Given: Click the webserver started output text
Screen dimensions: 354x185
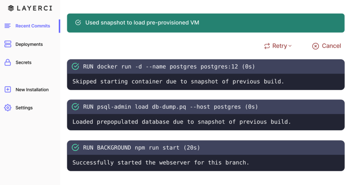Looking at the screenshot, I should pos(161,162).
